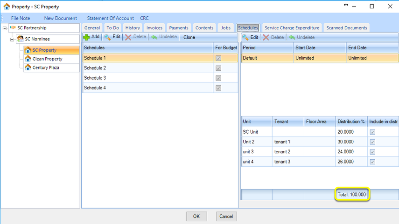Image resolution: width=399 pixels, height=224 pixels.
Task: Toggle Include in distribution for unit 4
Action: 372,162
